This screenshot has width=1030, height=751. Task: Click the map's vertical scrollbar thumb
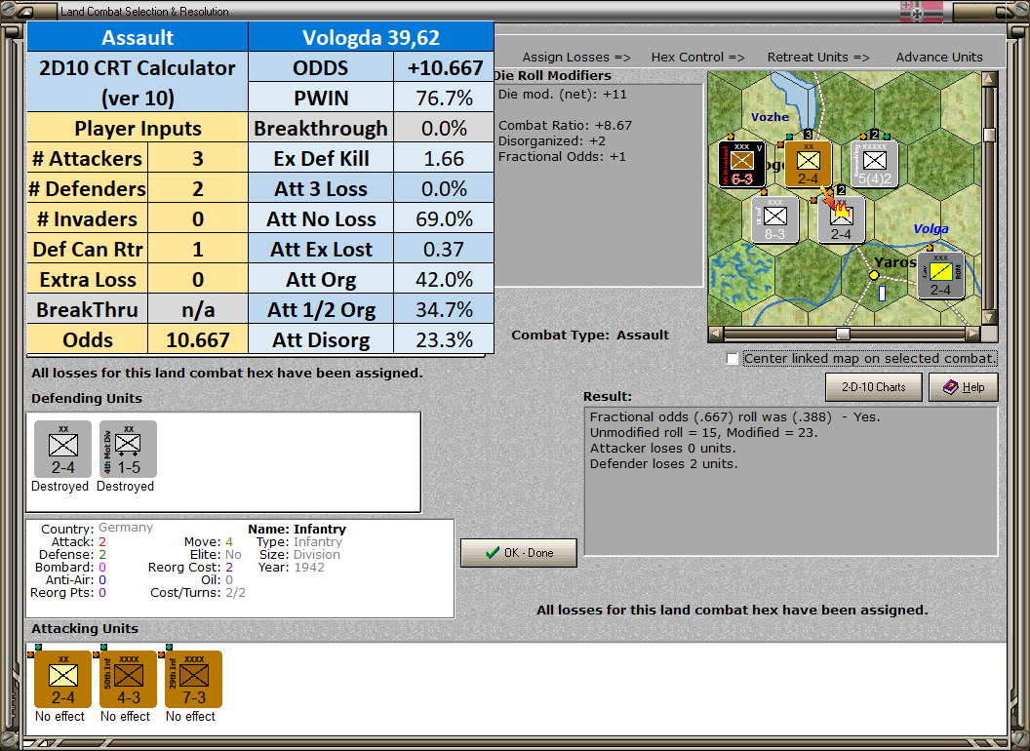click(x=989, y=135)
